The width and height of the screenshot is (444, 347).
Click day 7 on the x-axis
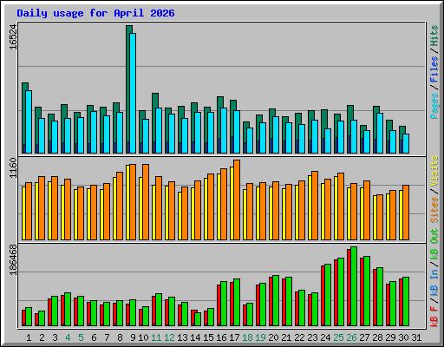(107, 337)
